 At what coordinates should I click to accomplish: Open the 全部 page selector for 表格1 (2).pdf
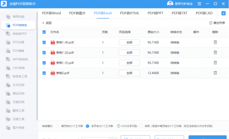[x=129, y=53]
